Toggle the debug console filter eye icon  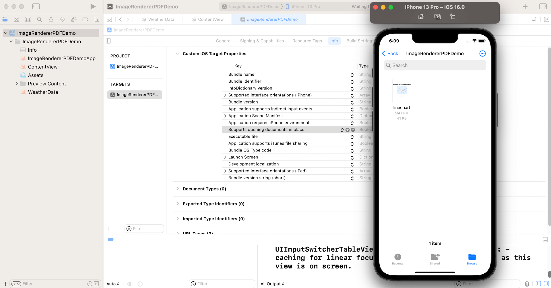pyautogui.click(x=129, y=284)
